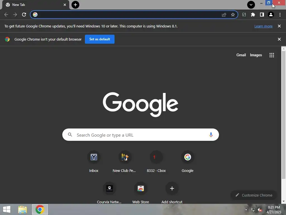Show hidden tray icons arrow
This screenshot has height=215, width=286.
pyautogui.click(x=246, y=210)
